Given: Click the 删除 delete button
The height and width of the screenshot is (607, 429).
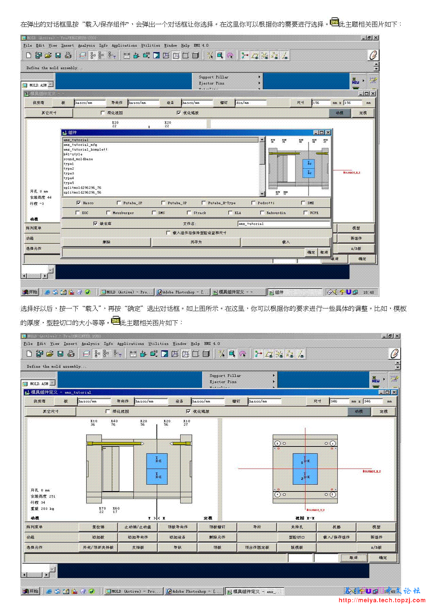Looking at the screenshot, I should point(106,242).
